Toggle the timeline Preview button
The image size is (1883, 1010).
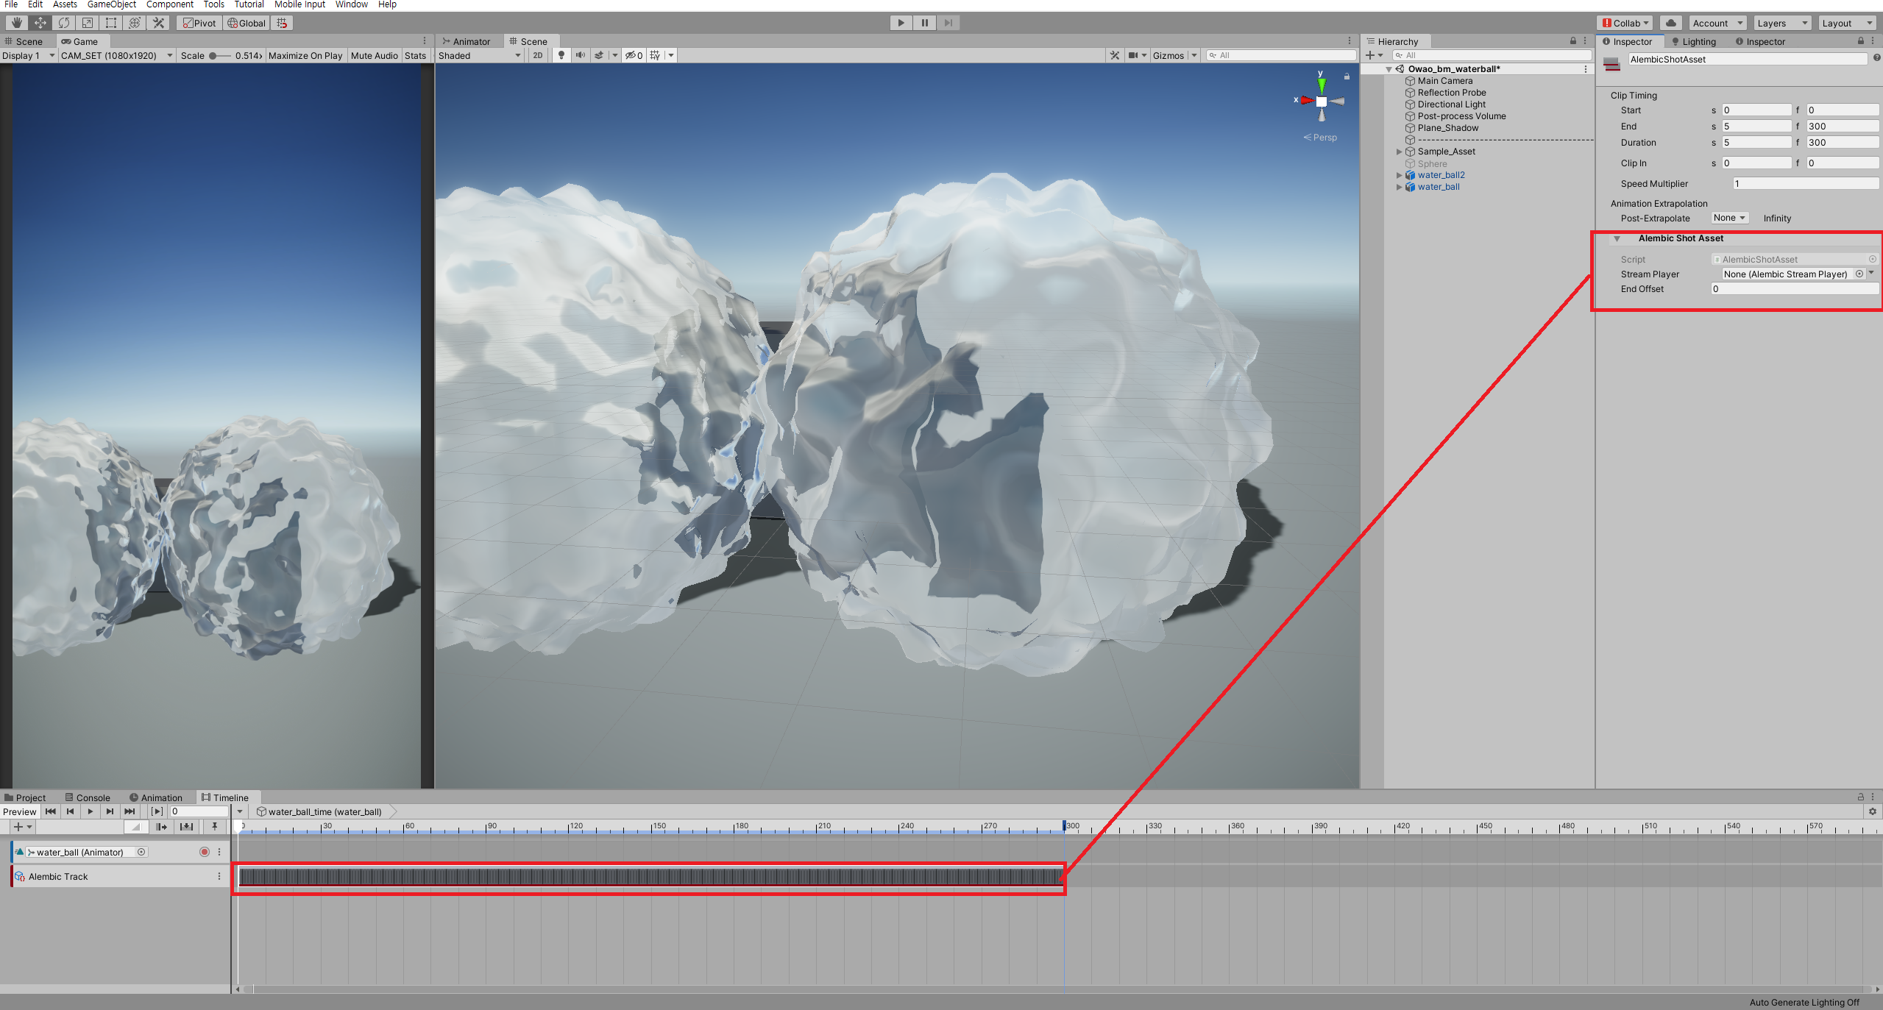(x=19, y=811)
